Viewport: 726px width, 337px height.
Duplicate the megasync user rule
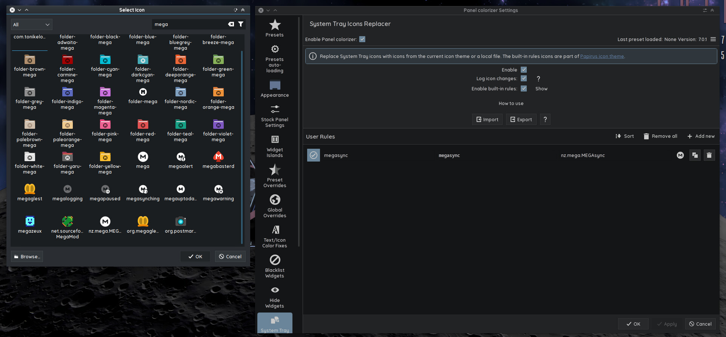click(x=695, y=155)
